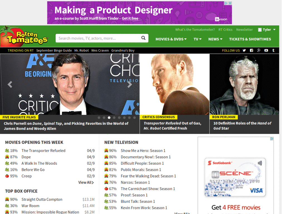
Task: View All movies opening this week
Action: tap(86, 182)
